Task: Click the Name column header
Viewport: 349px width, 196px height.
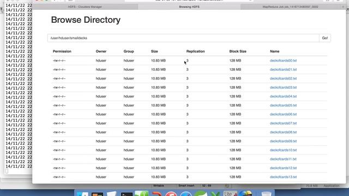Action: 274,51
